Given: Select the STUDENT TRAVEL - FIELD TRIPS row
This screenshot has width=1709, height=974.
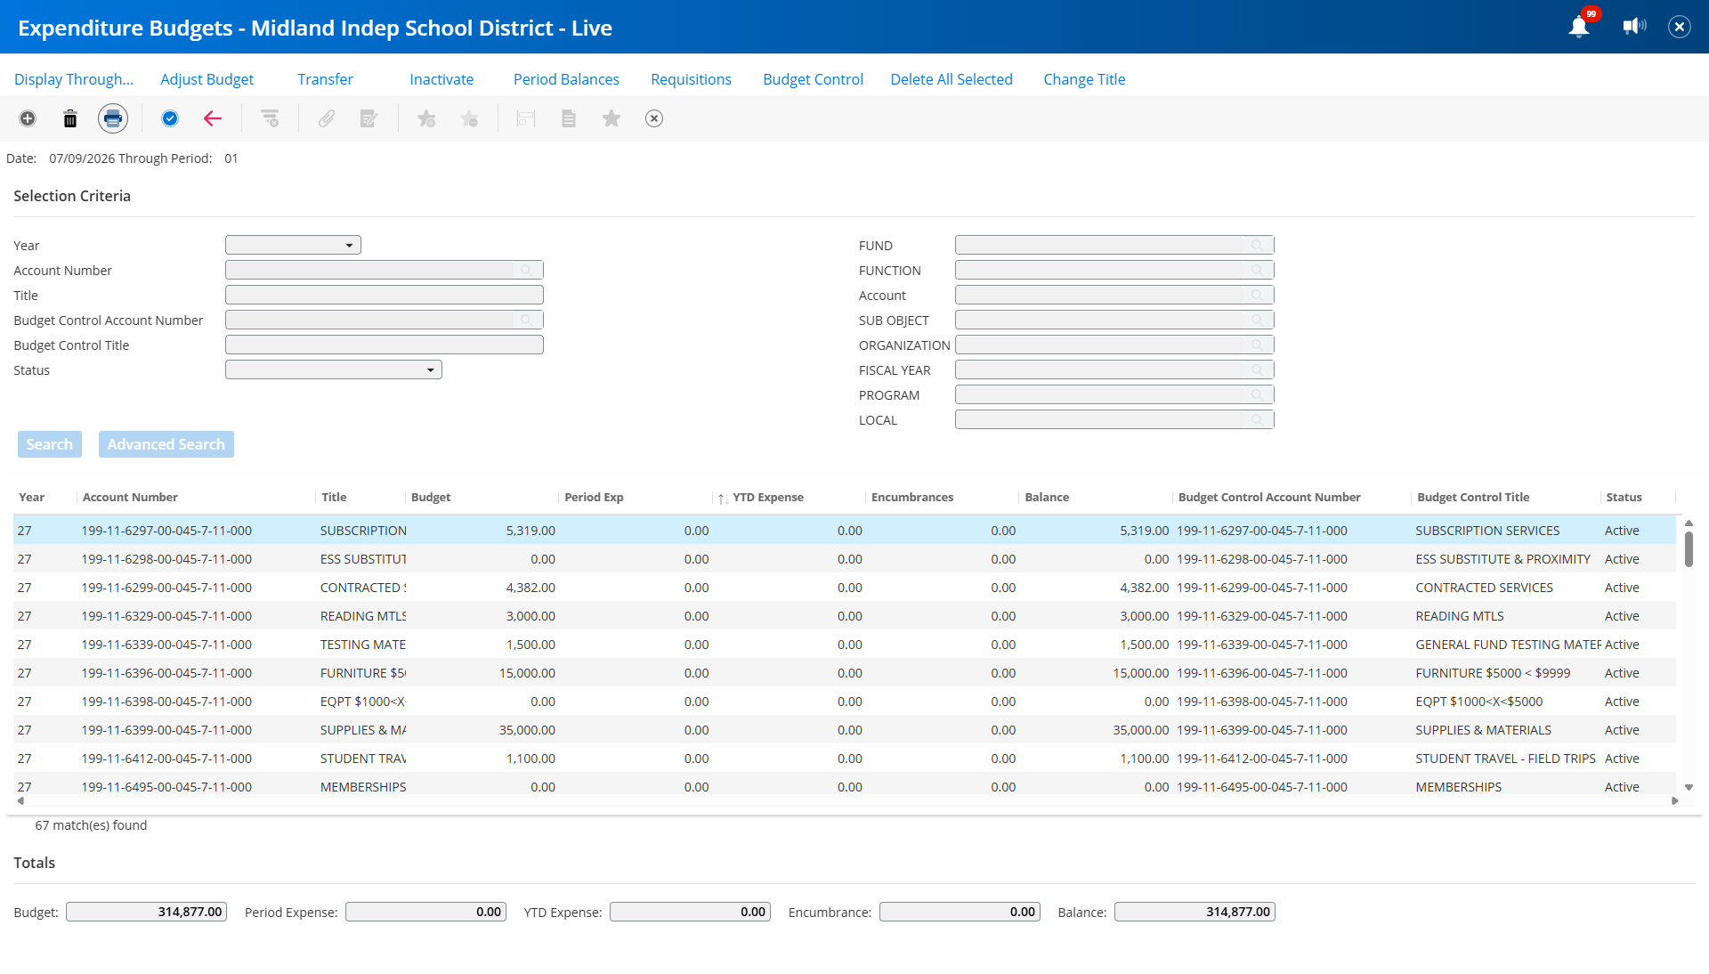Looking at the screenshot, I should click(845, 759).
